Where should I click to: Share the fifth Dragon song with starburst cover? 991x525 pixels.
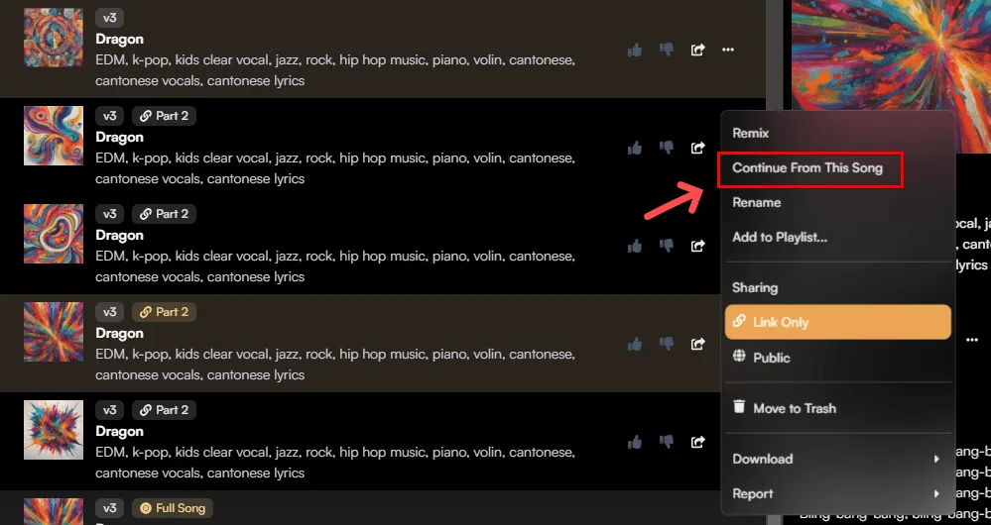click(697, 442)
